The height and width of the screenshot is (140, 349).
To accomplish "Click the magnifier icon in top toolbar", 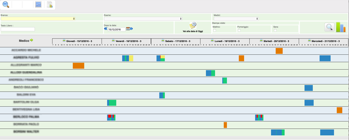I will (x=6, y=5).
